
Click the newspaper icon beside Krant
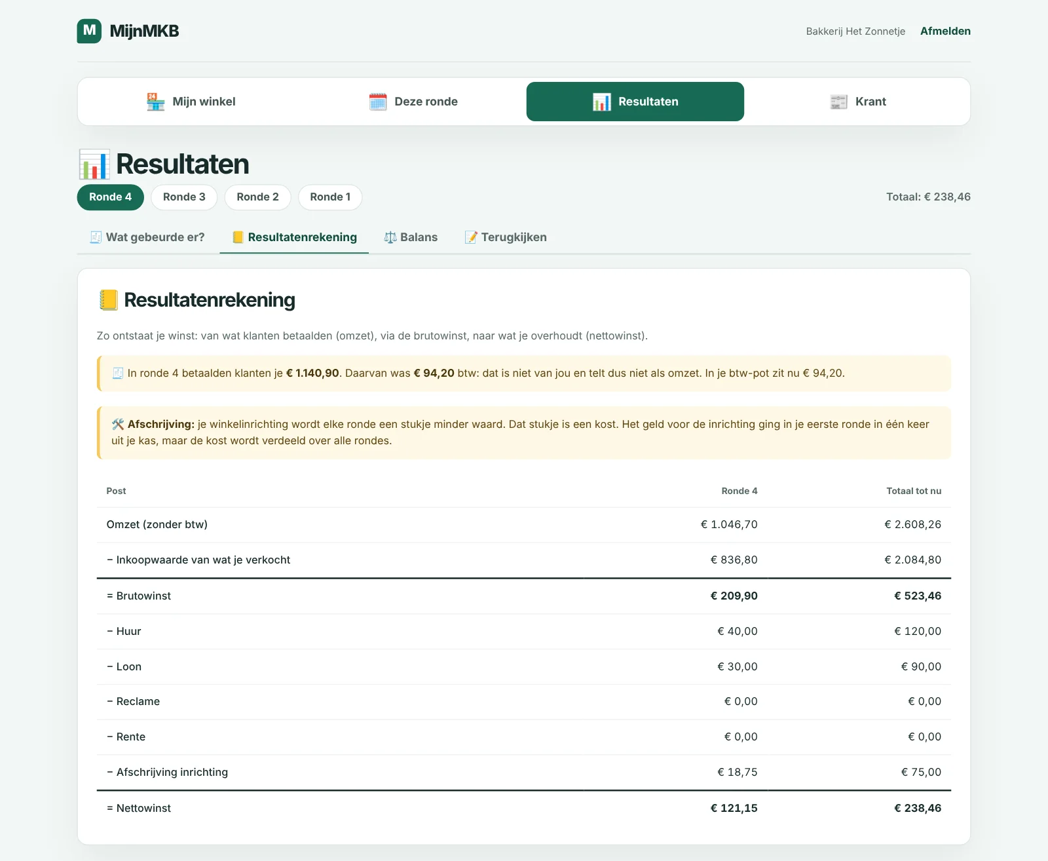click(839, 102)
